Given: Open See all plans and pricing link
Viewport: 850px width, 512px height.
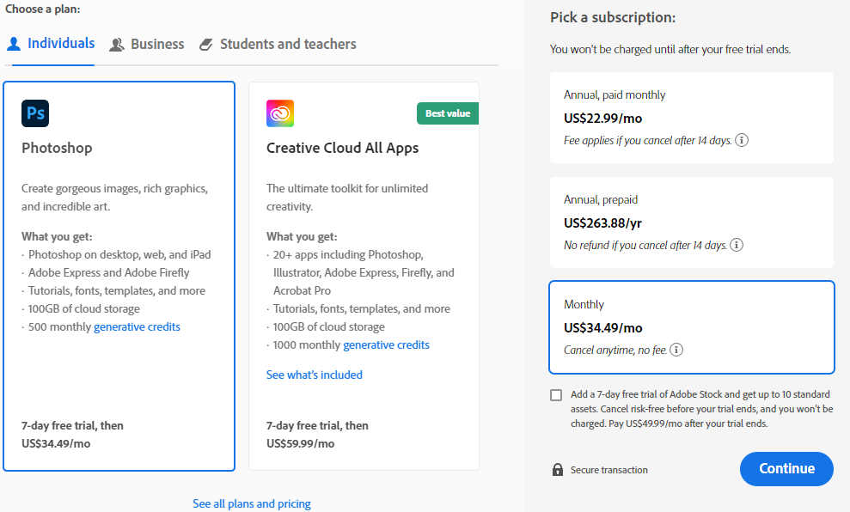Looking at the screenshot, I should click(x=252, y=504).
